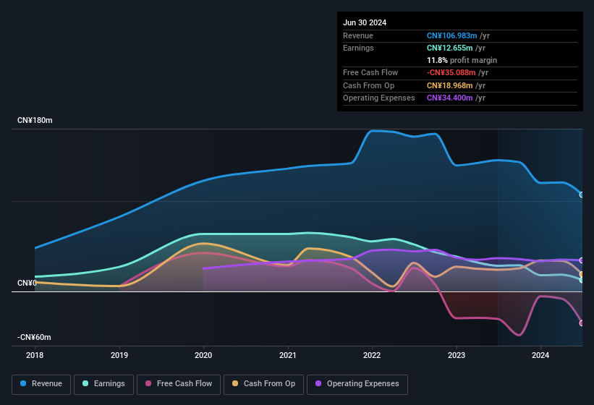Select the pink Free Cash Flow end-point marker

pos(582,323)
